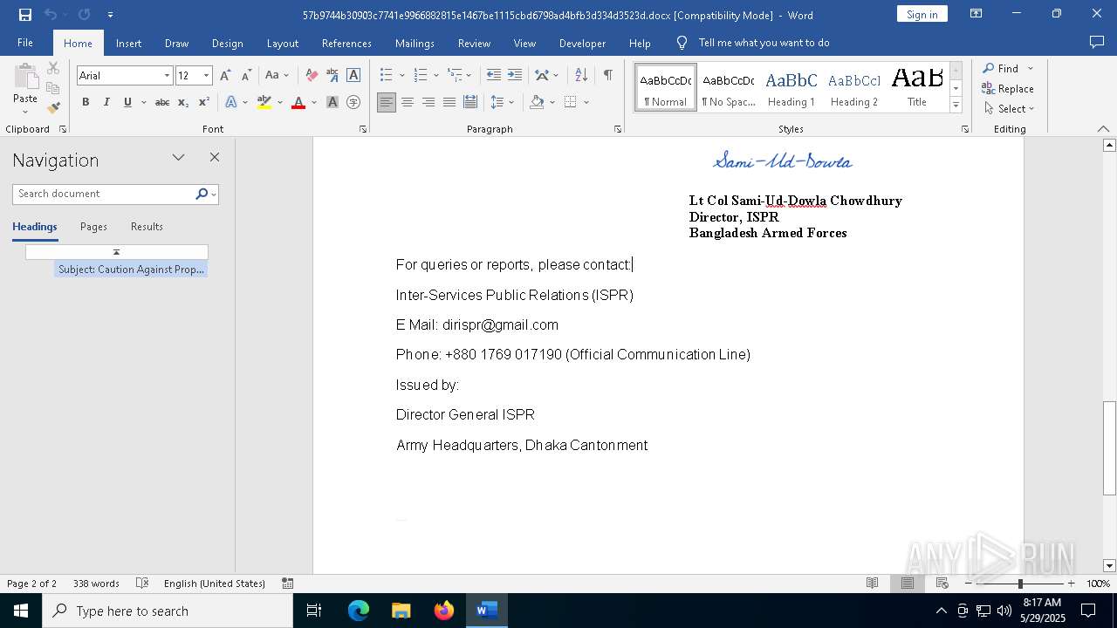Open the font name dropdown showing Arial
Image resolution: width=1117 pixels, height=628 pixels.
click(167, 76)
